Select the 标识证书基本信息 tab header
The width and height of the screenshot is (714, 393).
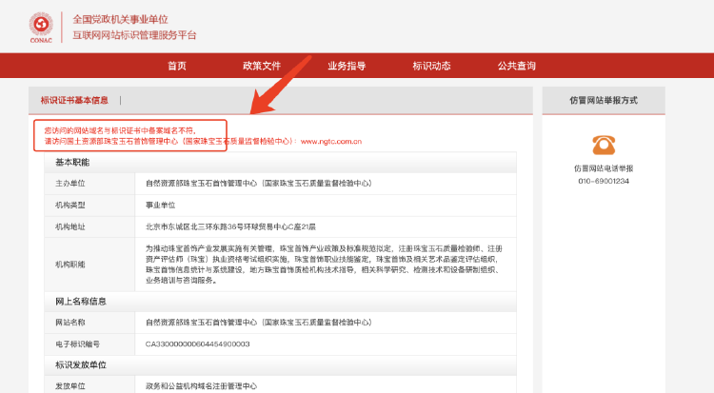click(x=74, y=100)
